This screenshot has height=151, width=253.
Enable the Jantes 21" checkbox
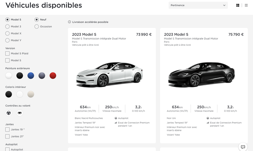pos(7,136)
